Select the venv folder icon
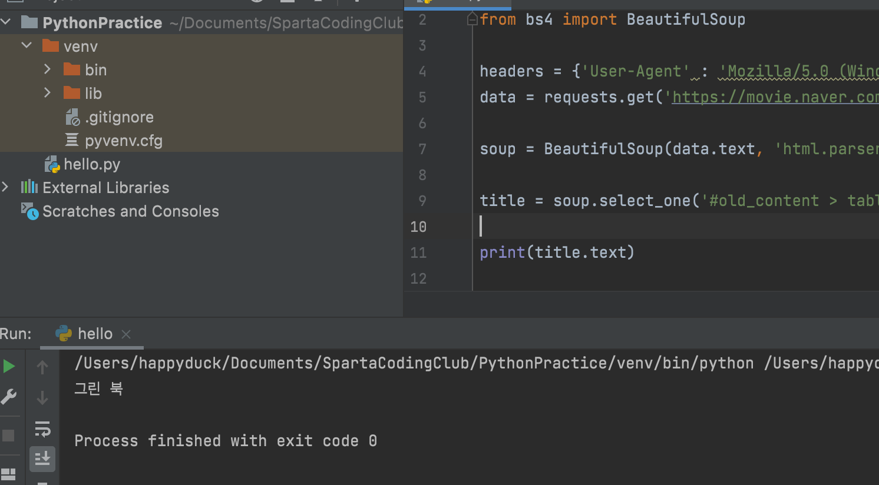 click(x=51, y=46)
